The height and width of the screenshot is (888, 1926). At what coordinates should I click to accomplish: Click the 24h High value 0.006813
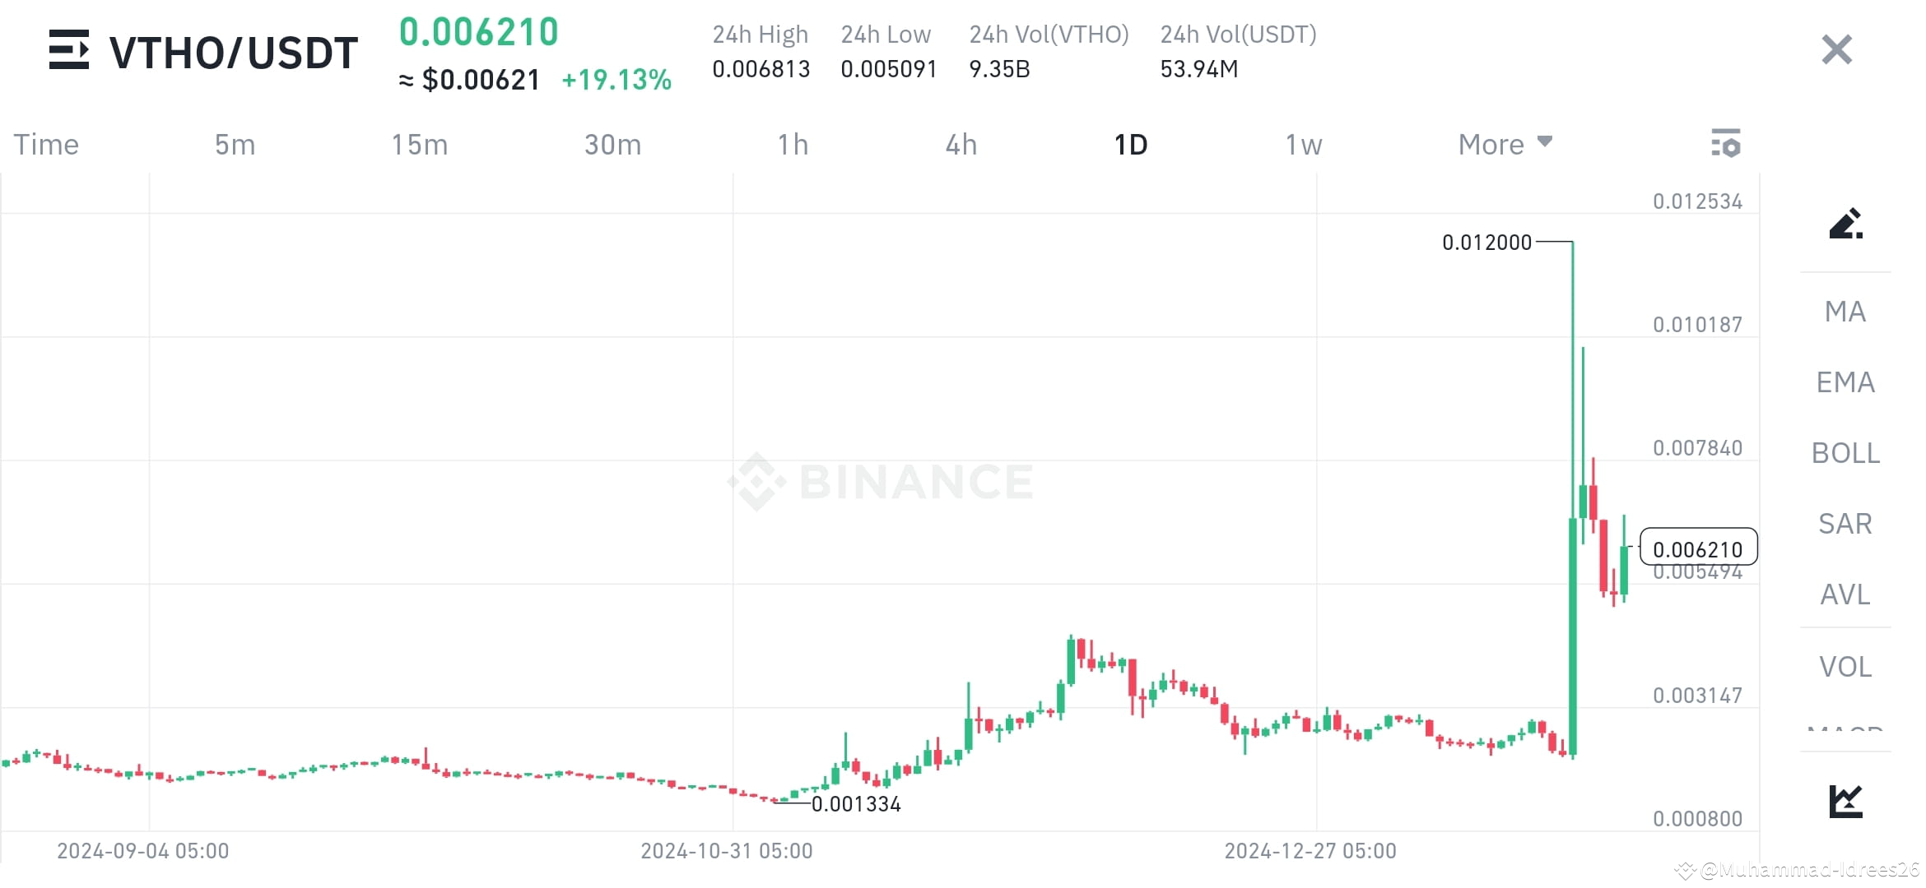[760, 69]
